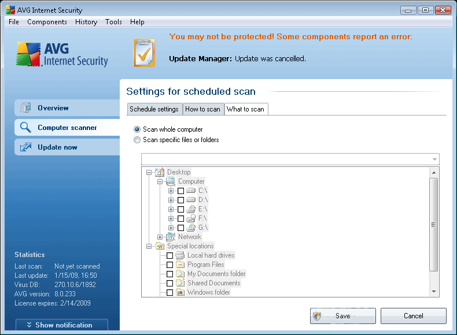
Task: Expand the E:\ drive node
Action: [171, 209]
